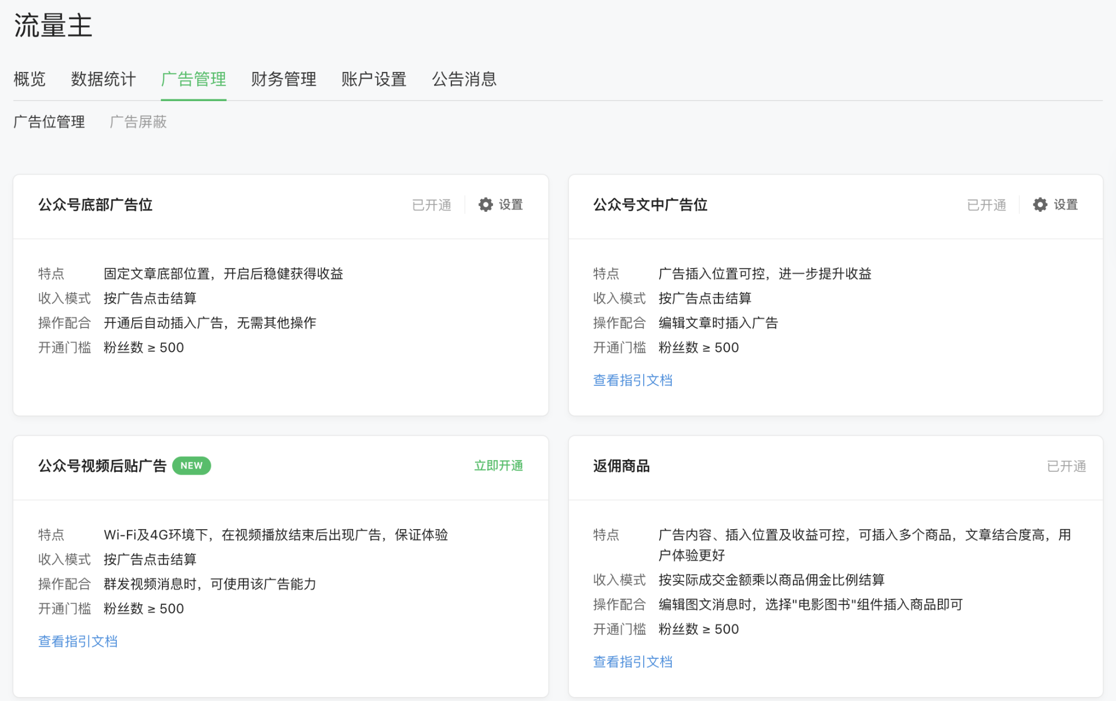
Task: Click the gear icon for 公众号底部广告位
Action: pos(486,205)
